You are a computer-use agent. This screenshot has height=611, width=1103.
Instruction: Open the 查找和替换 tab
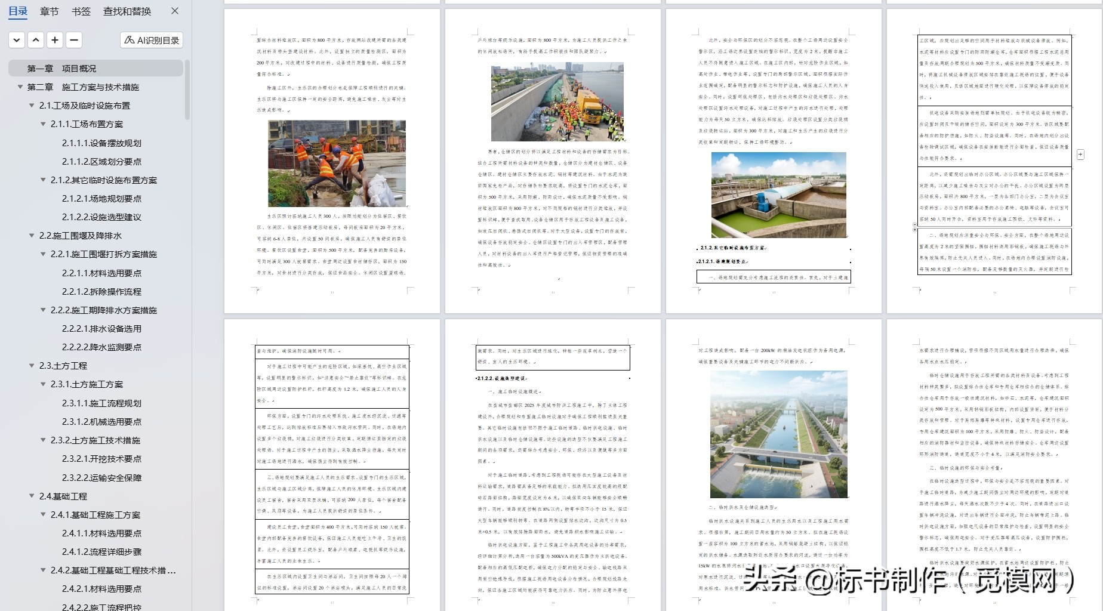pyautogui.click(x=127, y=11)
